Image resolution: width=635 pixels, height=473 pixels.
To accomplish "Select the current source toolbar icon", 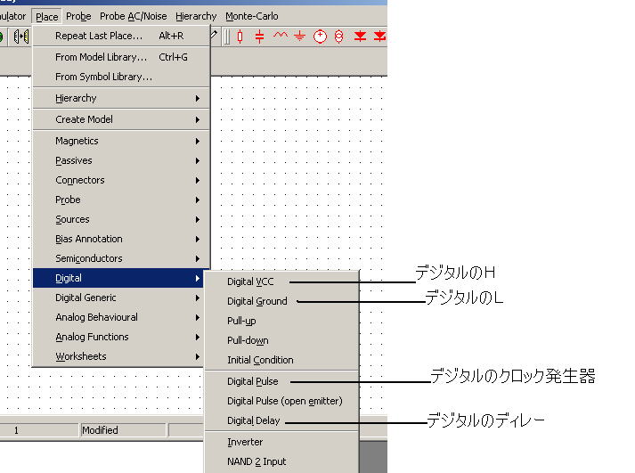I will pyautogui.click(x=339, y=37).
